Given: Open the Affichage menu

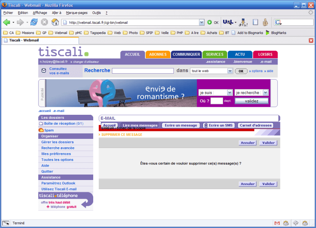Looking at the screenshot, I should 40,13.
